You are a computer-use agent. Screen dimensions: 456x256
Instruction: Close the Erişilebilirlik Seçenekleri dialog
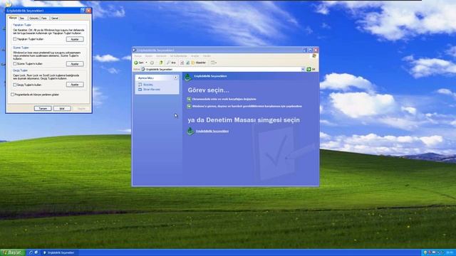(x=88, y=11)
